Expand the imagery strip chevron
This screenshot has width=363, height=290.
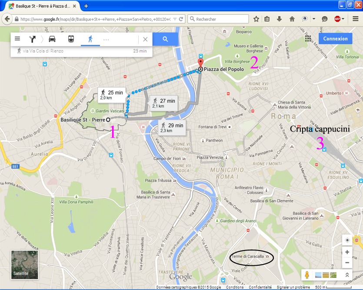coord(347,275)
